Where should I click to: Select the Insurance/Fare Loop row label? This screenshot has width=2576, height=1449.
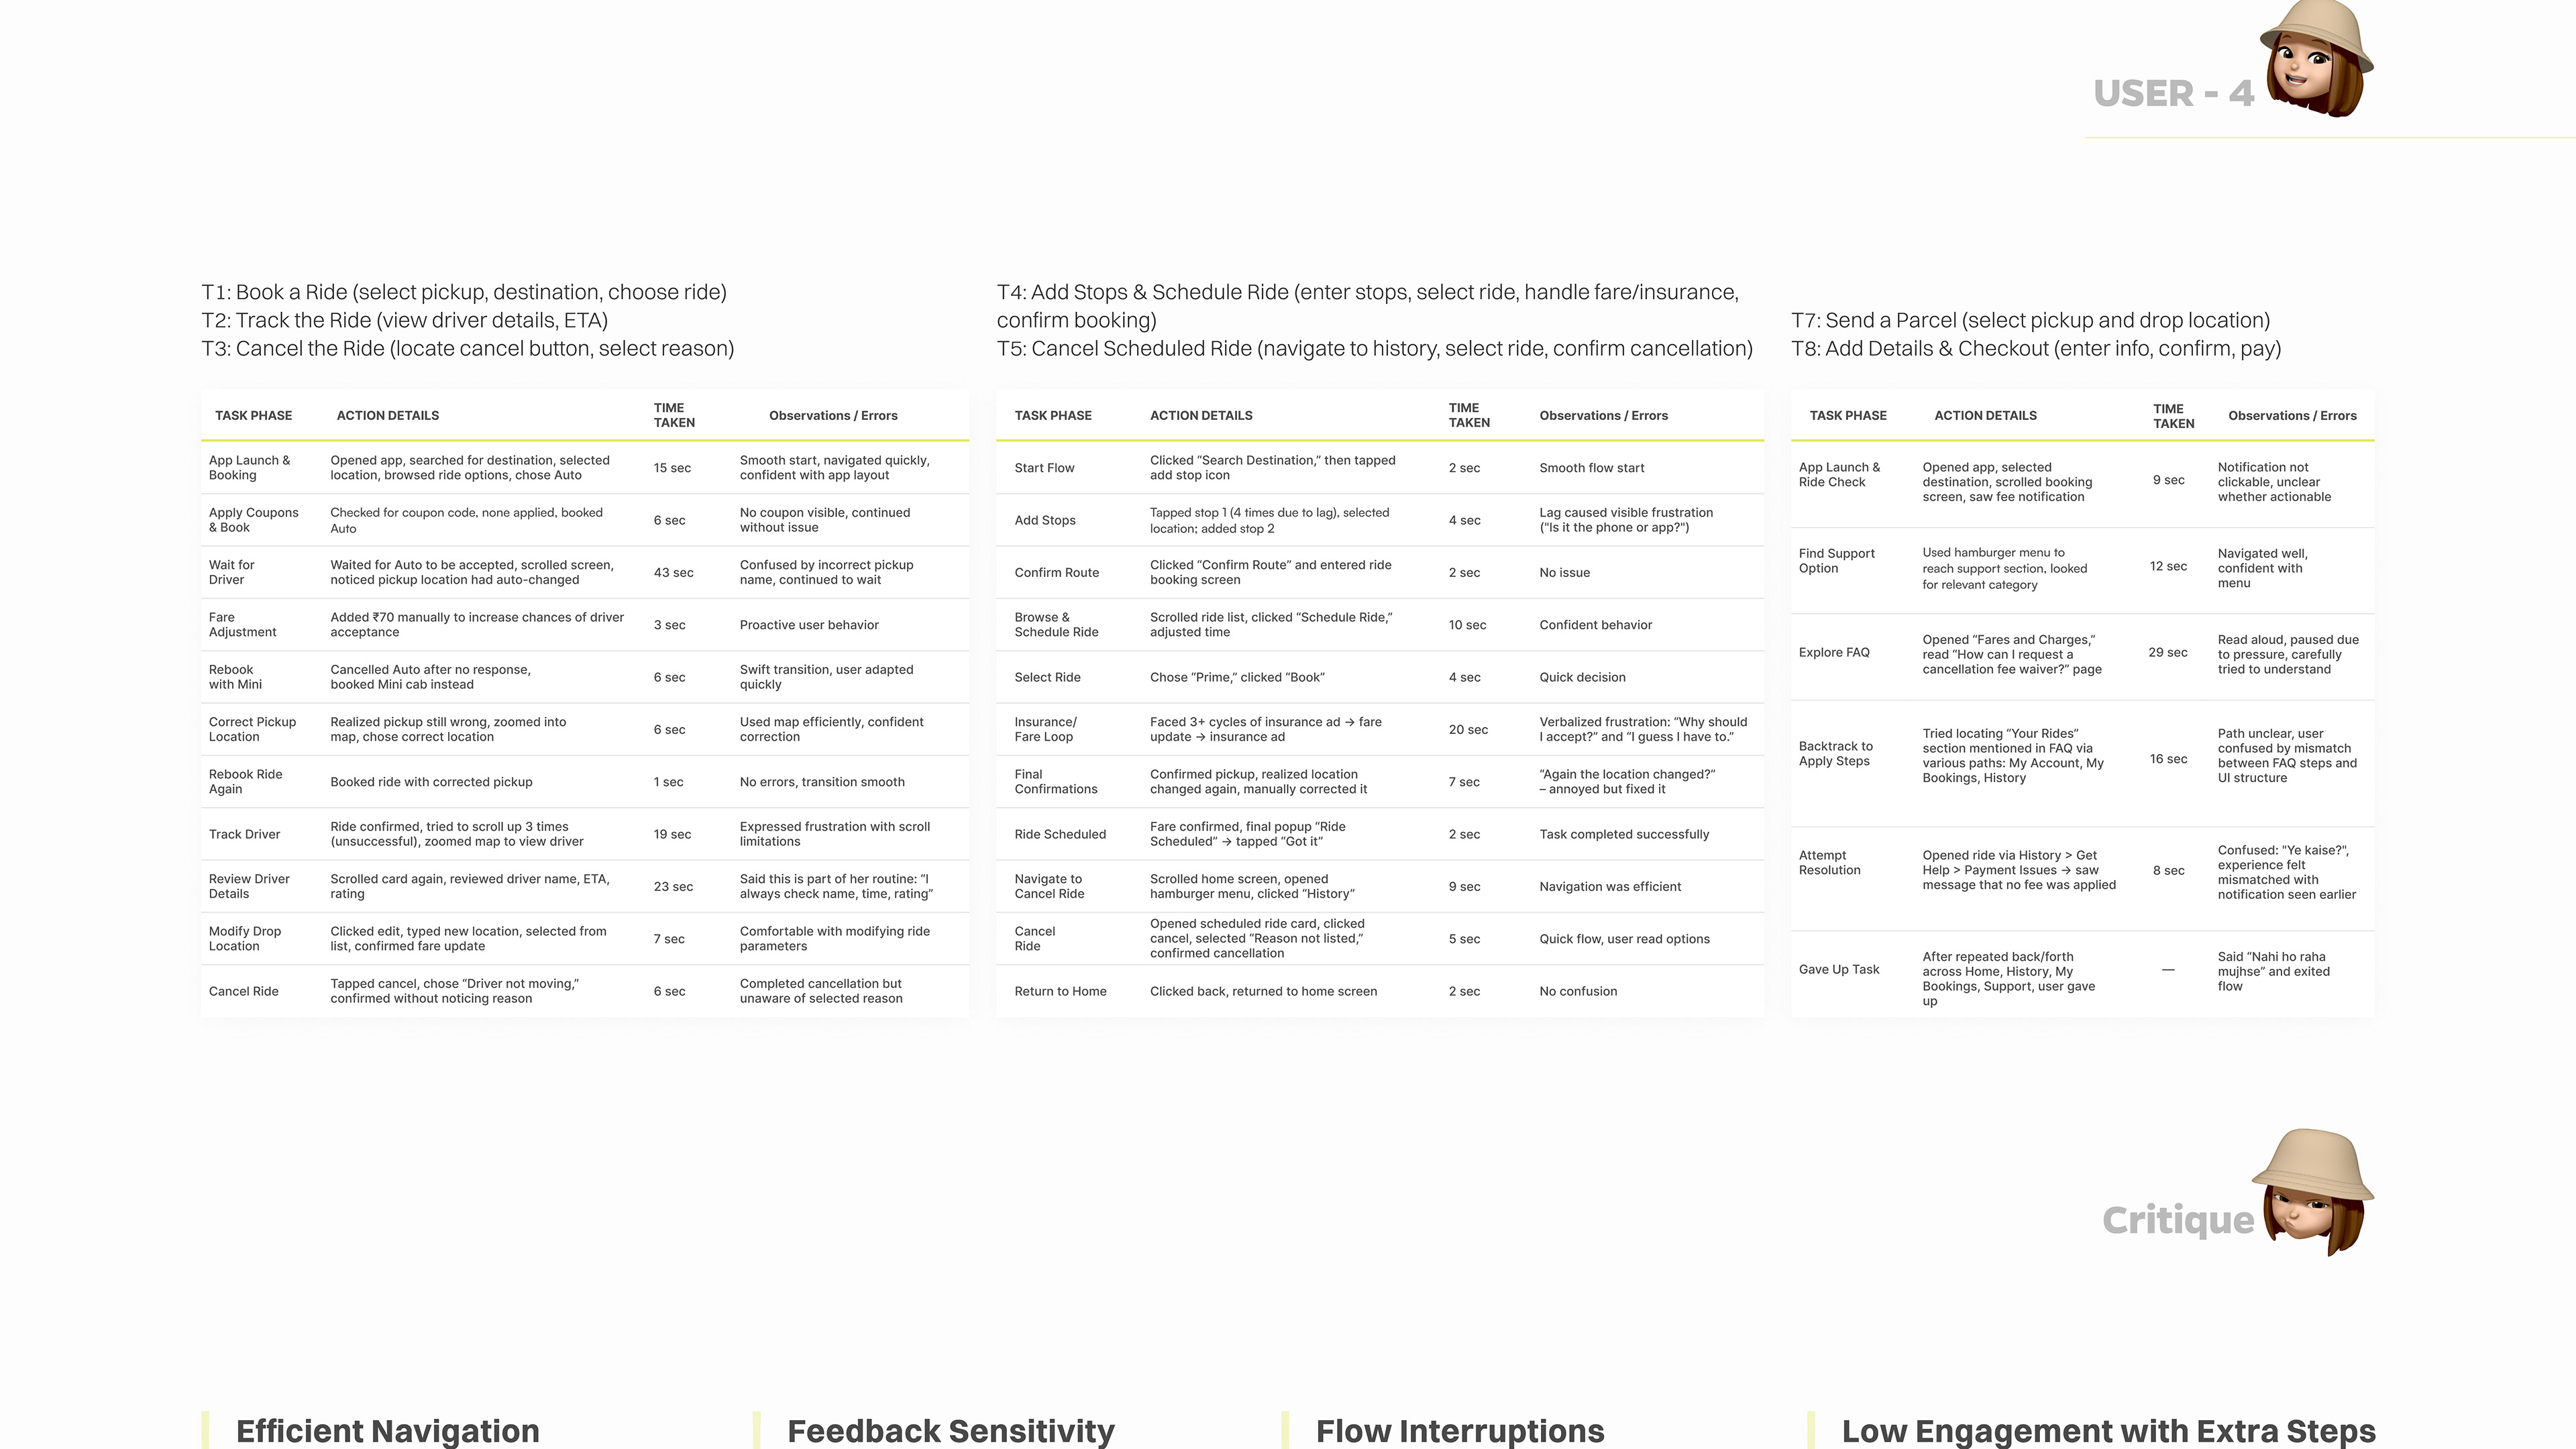point(1045,729)
